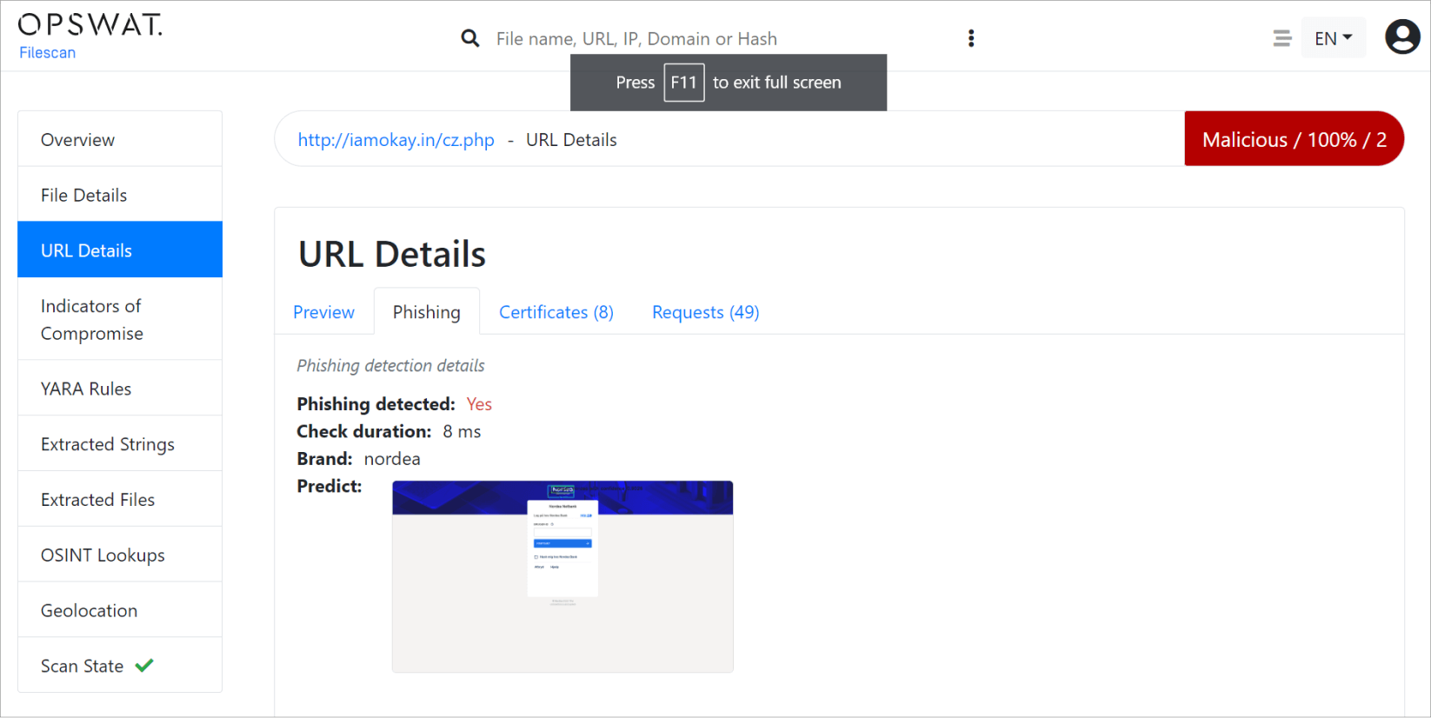The height and width of the screenshot is (718, 1431).
Task: Open the Requests (49) tab
Action: pyautogui.click(x=706, y=312)
